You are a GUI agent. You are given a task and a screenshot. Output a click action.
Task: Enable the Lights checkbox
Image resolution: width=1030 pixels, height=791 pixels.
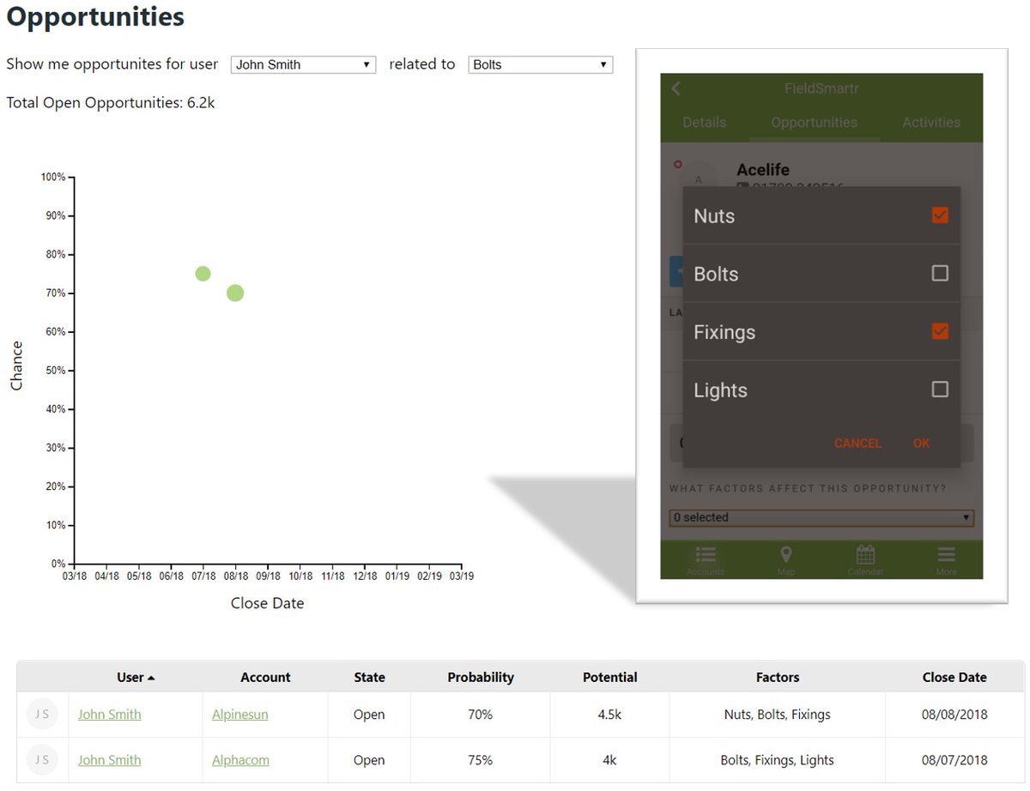click(x=941, y=389)
